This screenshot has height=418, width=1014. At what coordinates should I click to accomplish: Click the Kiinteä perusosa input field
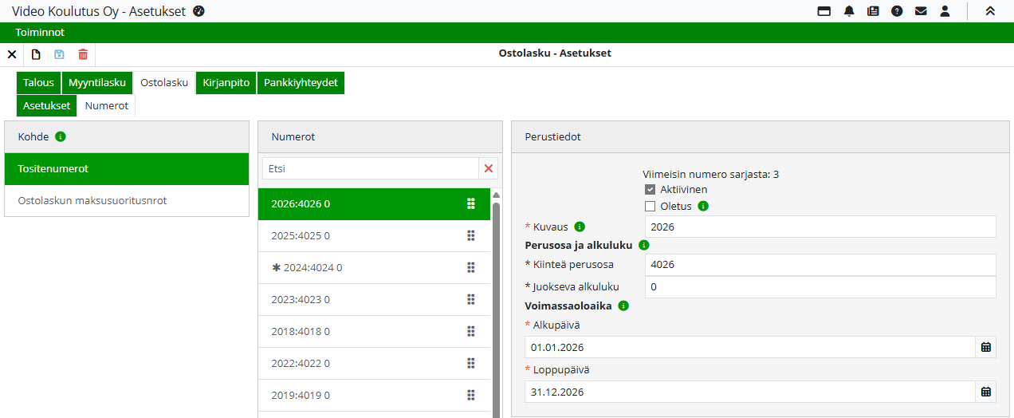pos(819,265)
